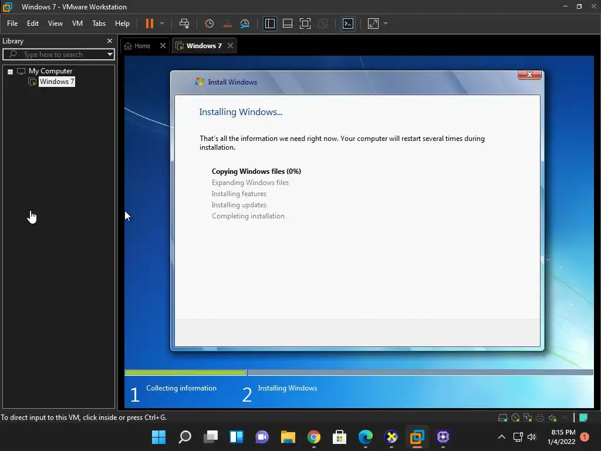Select My Computer in the library

pos(50,71)
